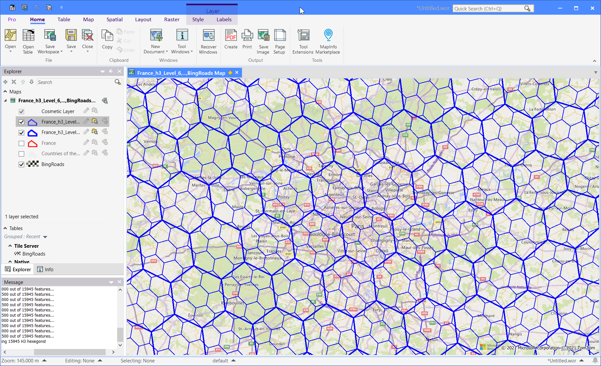Click the style swatch icon of the France layer
The image size is (601, 366).
click(32, 143)
